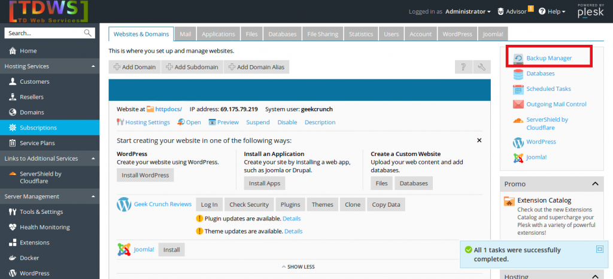Click the httpdocs folder icon
Image resolution: width=613 pixels, height=279 pixels.
pyautogui.click(x=150, y=109)
